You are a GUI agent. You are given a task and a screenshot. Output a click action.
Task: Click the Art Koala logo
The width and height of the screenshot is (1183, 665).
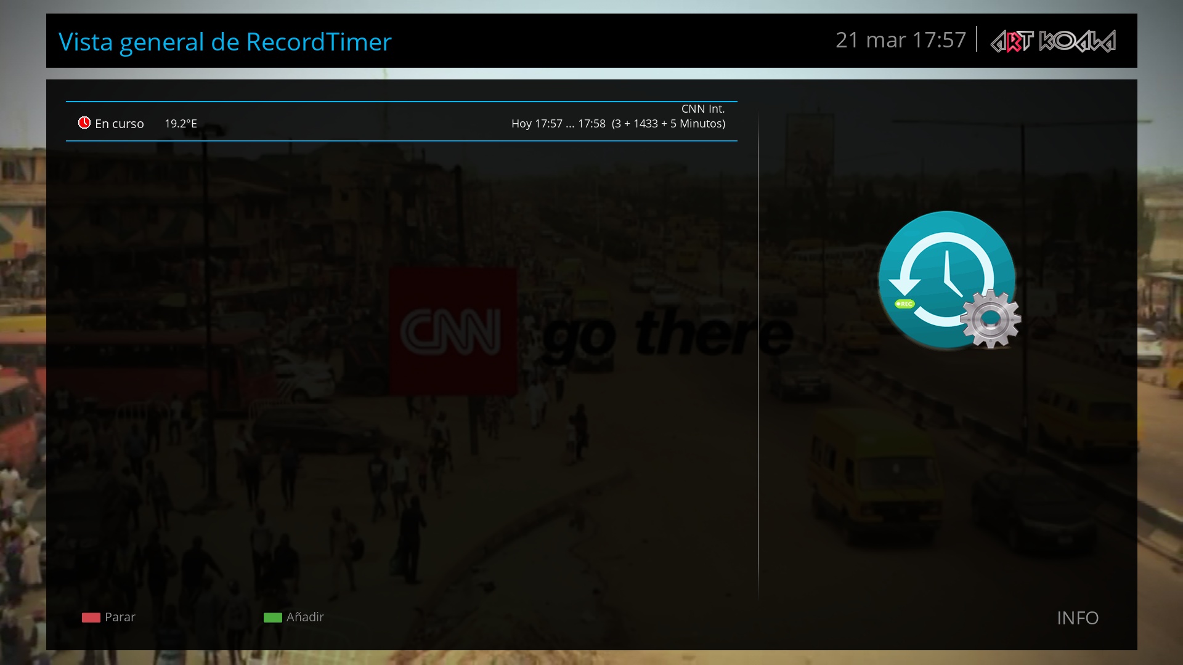[1052, 41]
